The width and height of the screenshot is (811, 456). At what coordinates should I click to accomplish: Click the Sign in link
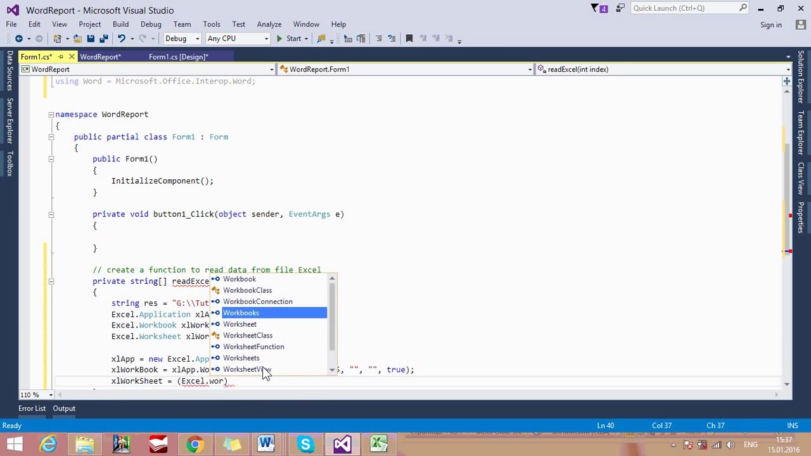[x=771, y=25]
